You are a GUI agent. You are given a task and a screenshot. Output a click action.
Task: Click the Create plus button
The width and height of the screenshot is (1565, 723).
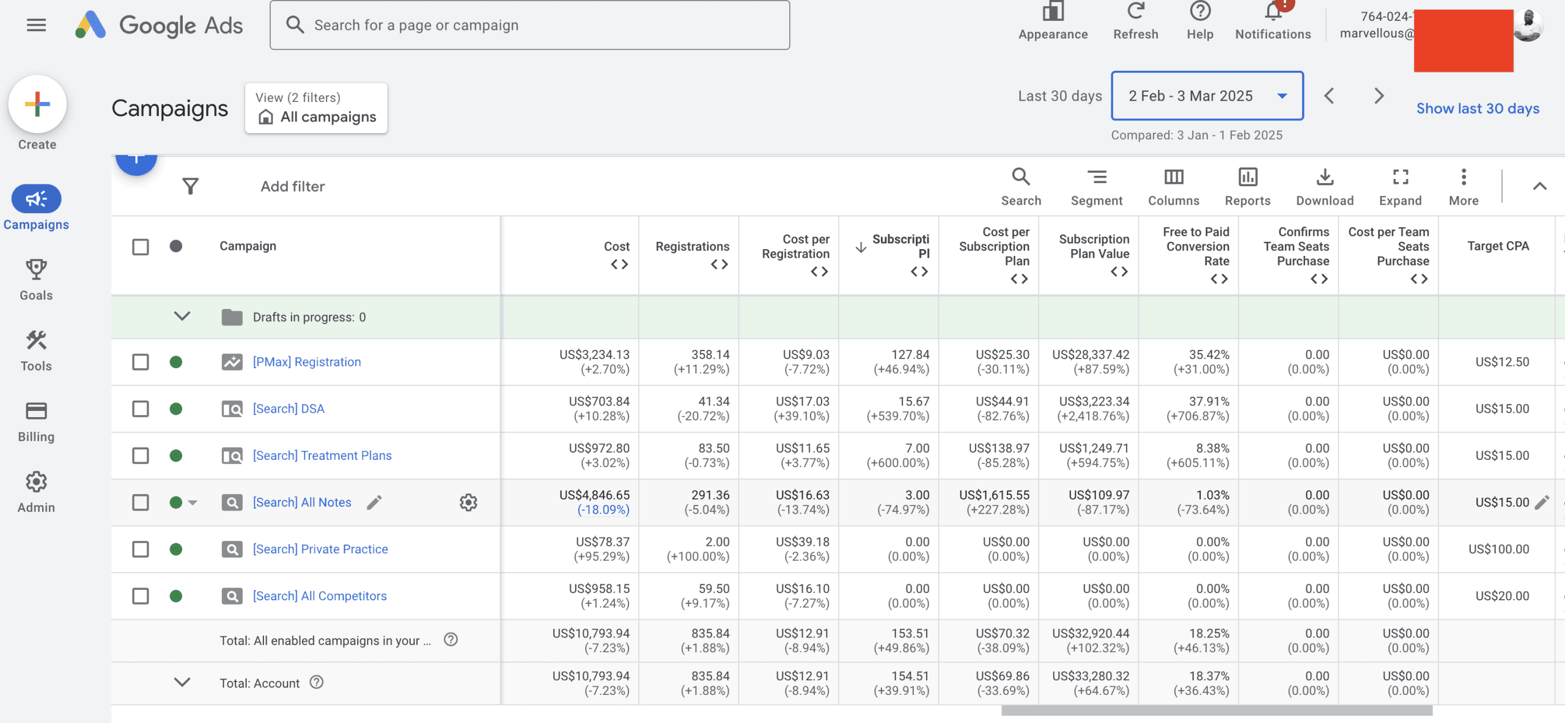pyautogui.click(x=37, y=104)
